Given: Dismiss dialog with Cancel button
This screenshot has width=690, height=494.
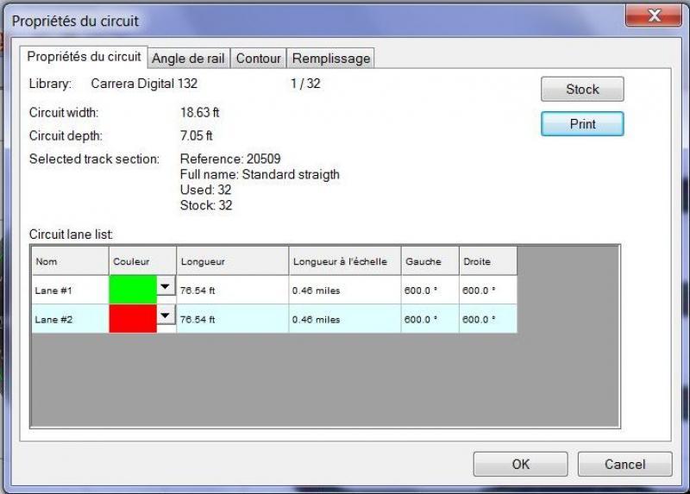Looking at the screenshot, I should tap(624, 464).
